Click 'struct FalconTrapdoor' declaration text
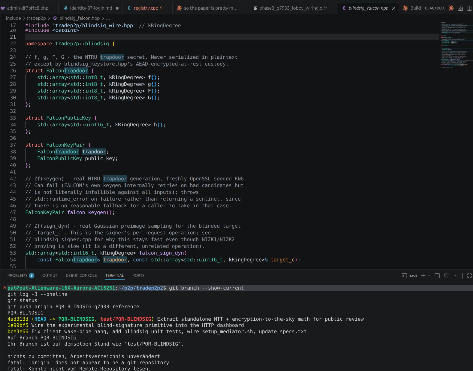 point(56,71)
